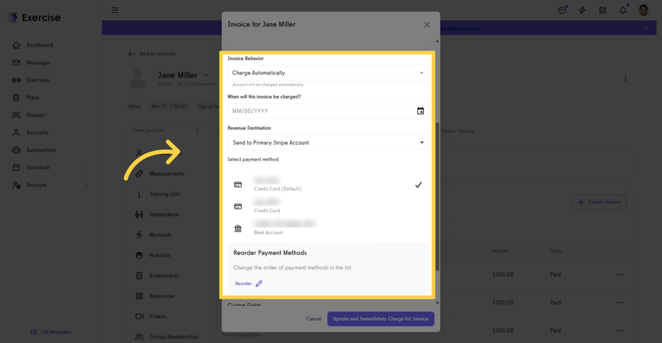Open the Invoice Behavior dropdown

coord(328,72)
